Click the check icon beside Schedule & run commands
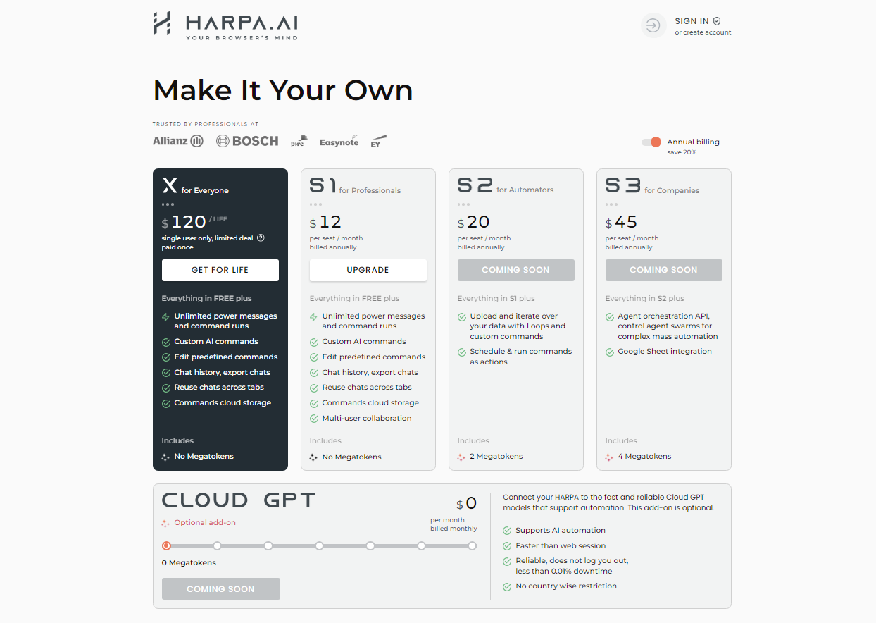 pos(462,352)
